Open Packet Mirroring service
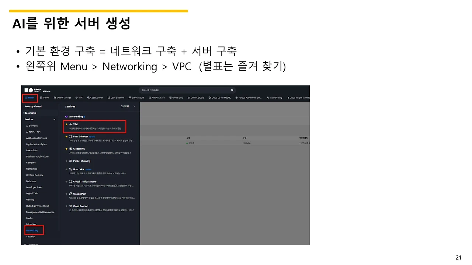 [81, 161]
